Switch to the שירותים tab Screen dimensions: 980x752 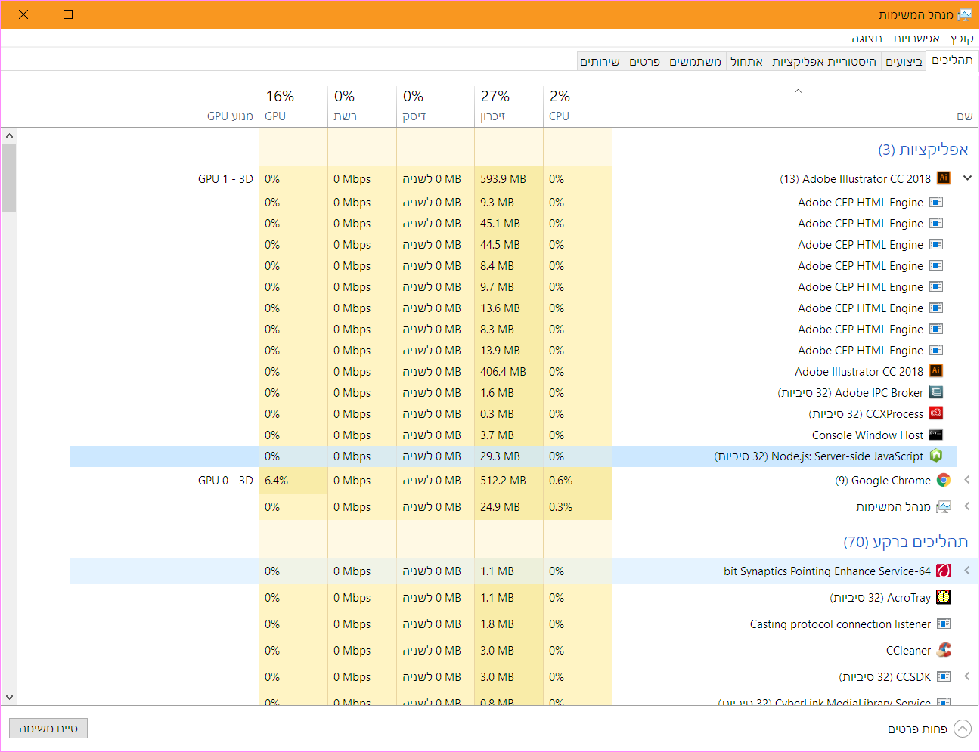tap(600, 62)
